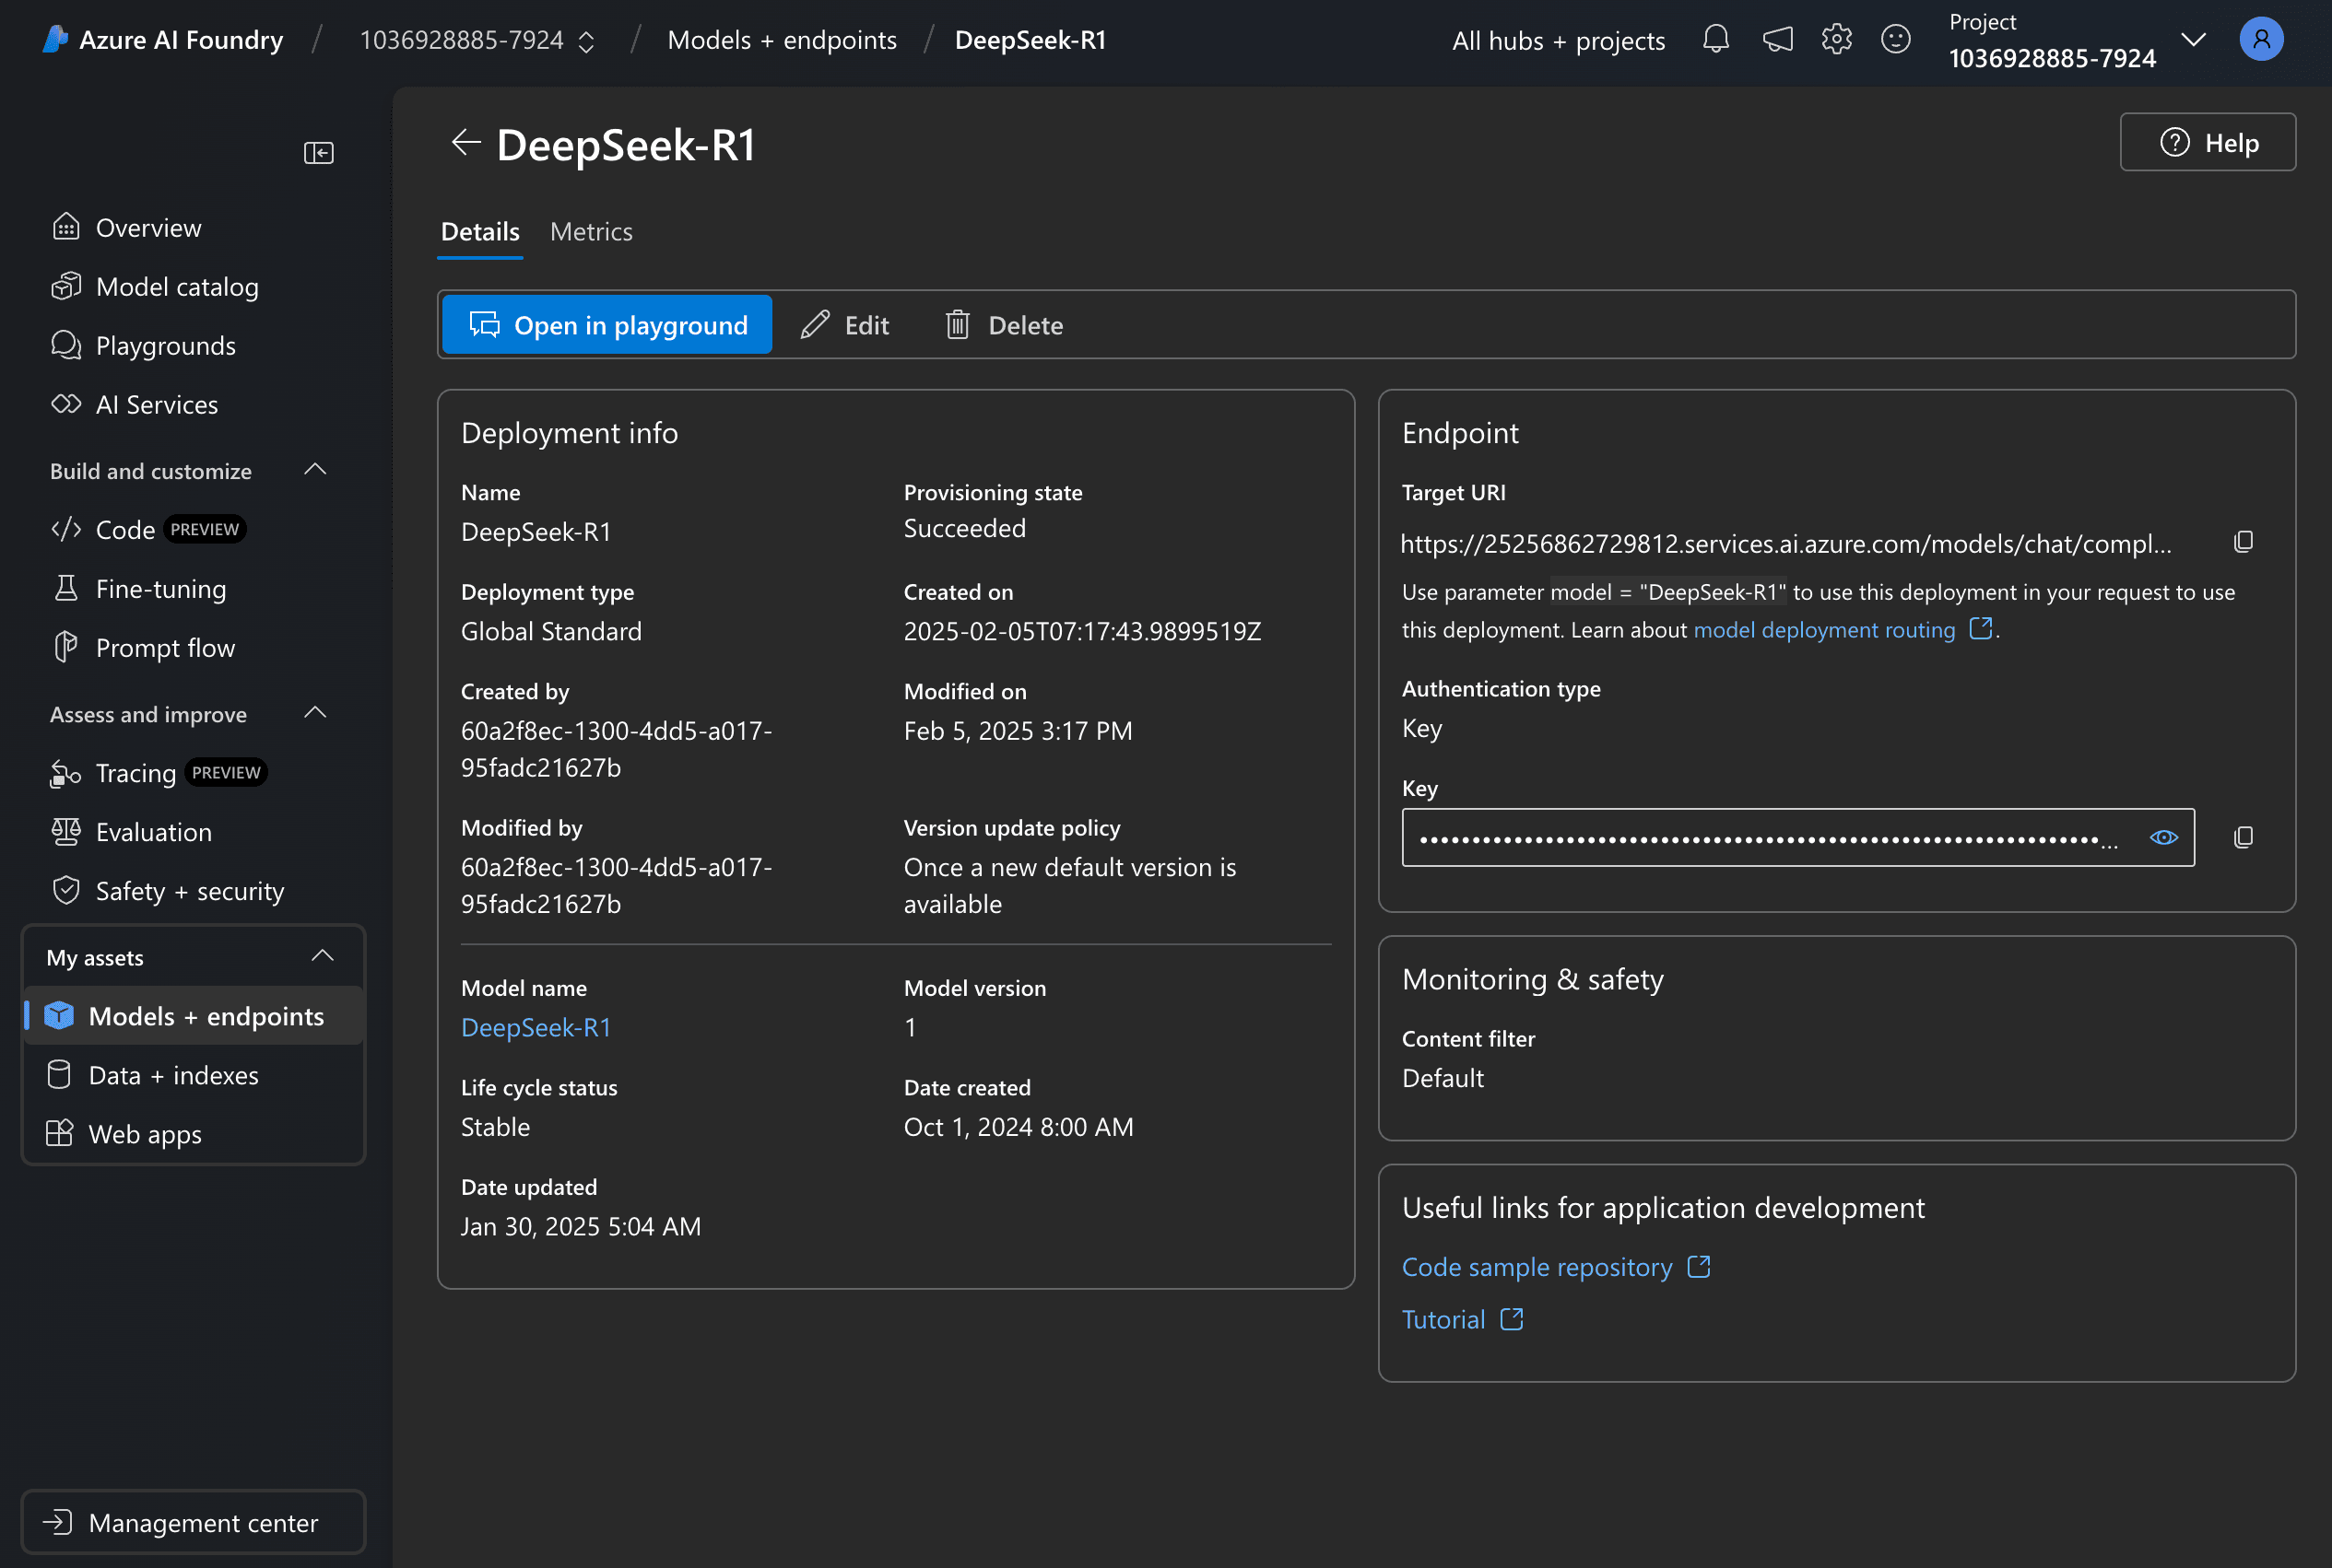Open the hub switcher 1036928885-7924 breadcrumb
Viewport: 2332px width, 1568px height.
[477, 40]
